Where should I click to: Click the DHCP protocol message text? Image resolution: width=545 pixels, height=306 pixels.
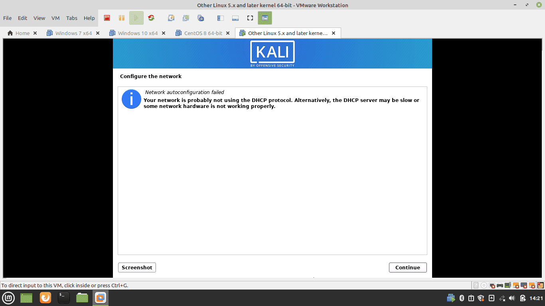pyautogui.click(x=281, y=103)
